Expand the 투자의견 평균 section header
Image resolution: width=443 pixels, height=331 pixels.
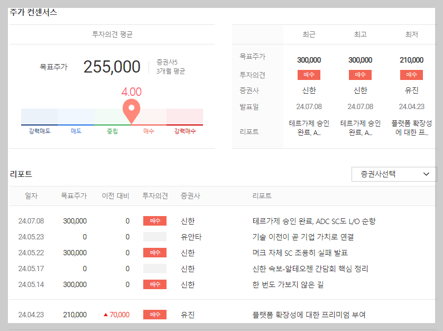[112, 33]
